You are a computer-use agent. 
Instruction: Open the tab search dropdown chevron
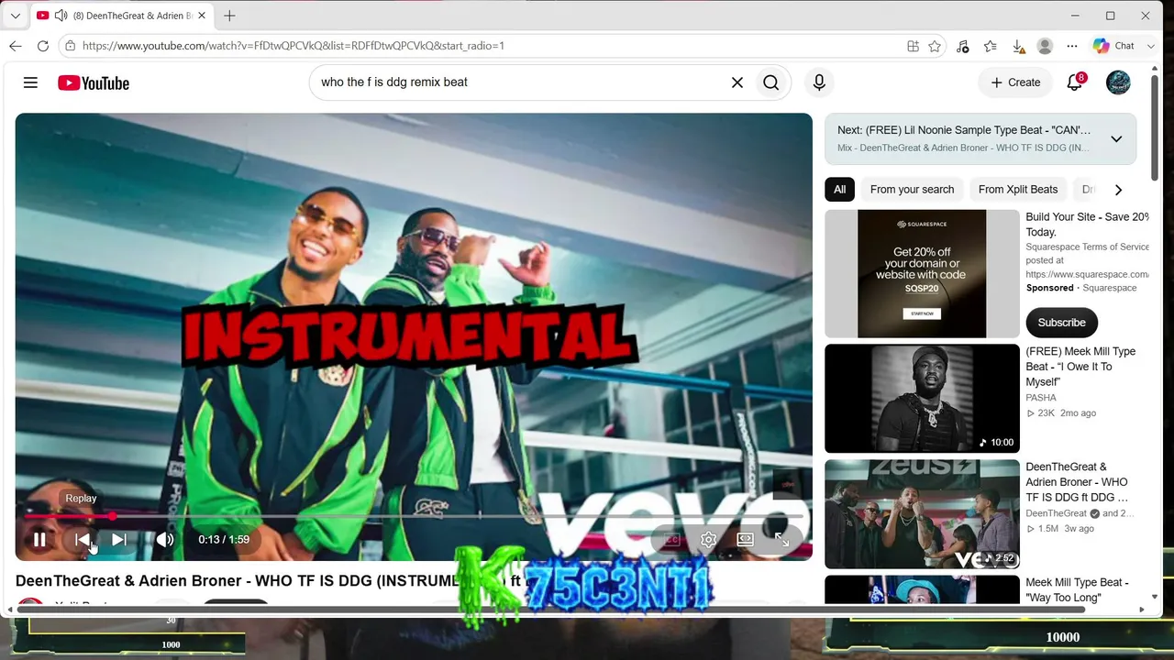(15, 16)
